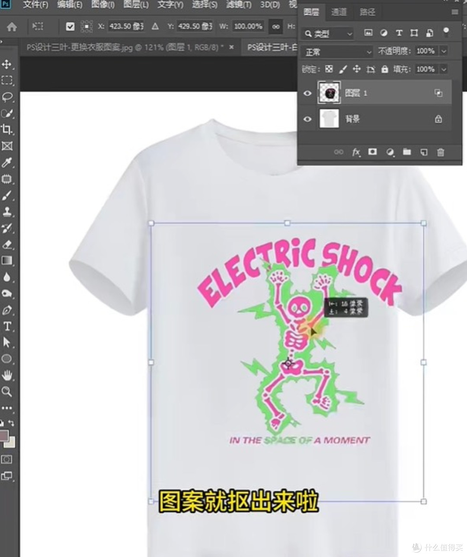
Task: Select the Hand tool
Action: pos(6,375)
